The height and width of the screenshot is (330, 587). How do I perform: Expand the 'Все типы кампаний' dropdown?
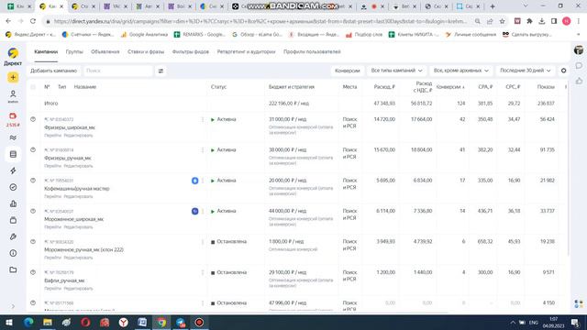[x=396, y=71]
